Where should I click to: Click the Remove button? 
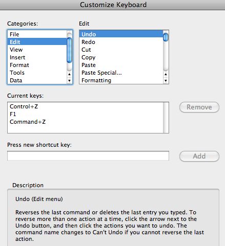(199, 107)
